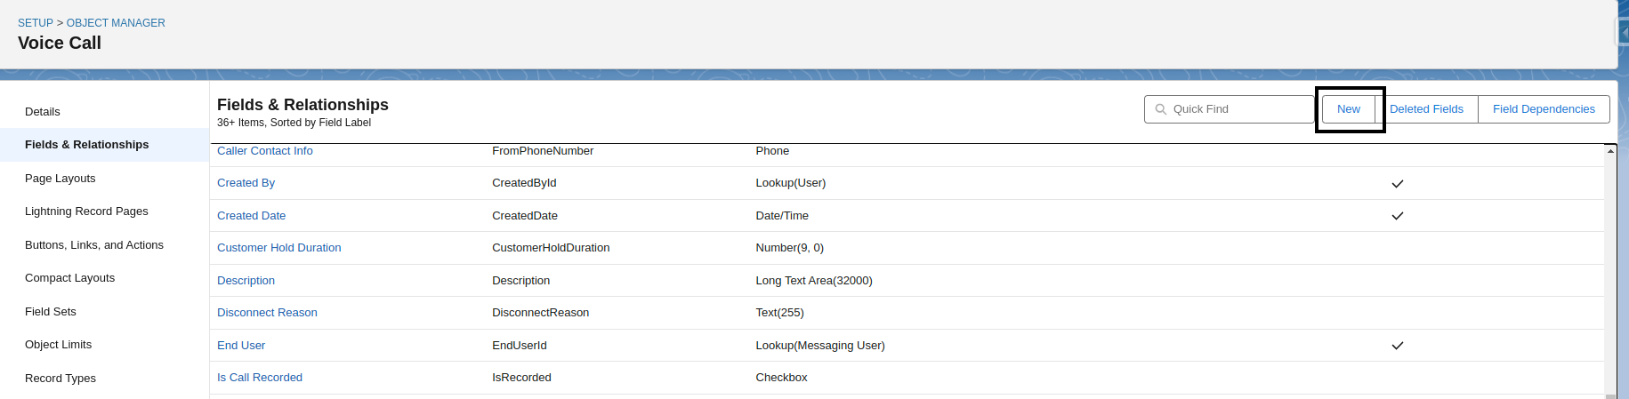Click New to create a field
This screenshot has height=399, width=1629.
click(x=1348, y=109)
